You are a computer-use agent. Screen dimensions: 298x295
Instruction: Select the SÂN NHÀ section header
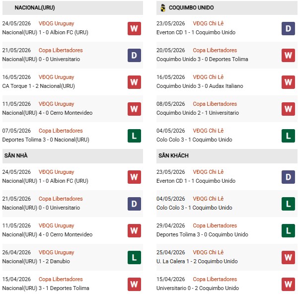pos(73,156)
